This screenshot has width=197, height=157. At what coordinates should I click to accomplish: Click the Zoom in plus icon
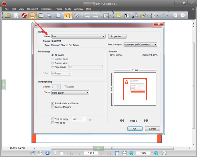[x=156, y=153]
